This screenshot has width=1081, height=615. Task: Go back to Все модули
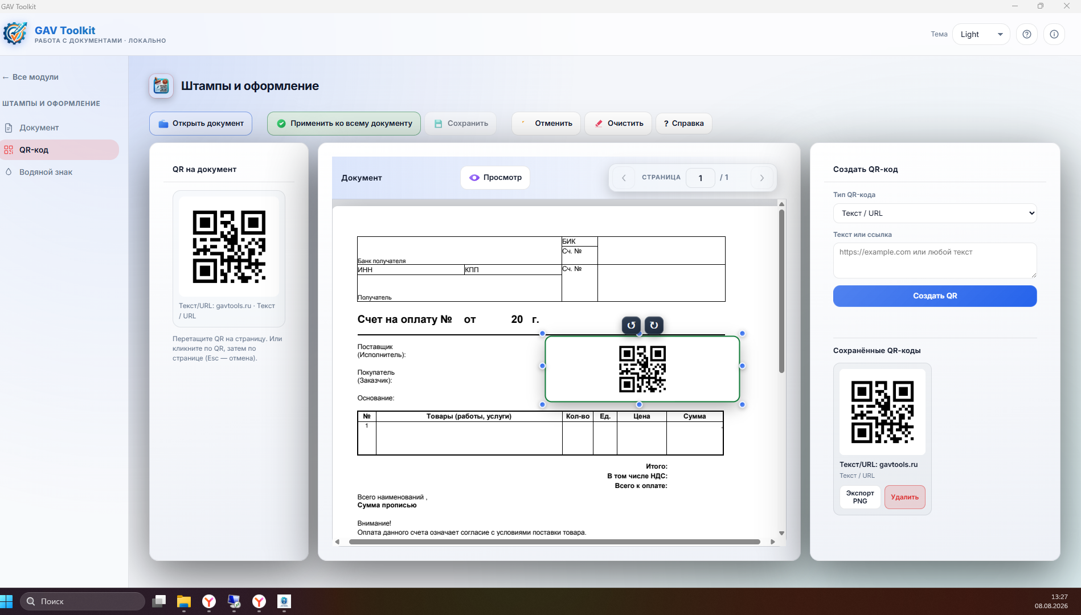[x=31, y=77]
